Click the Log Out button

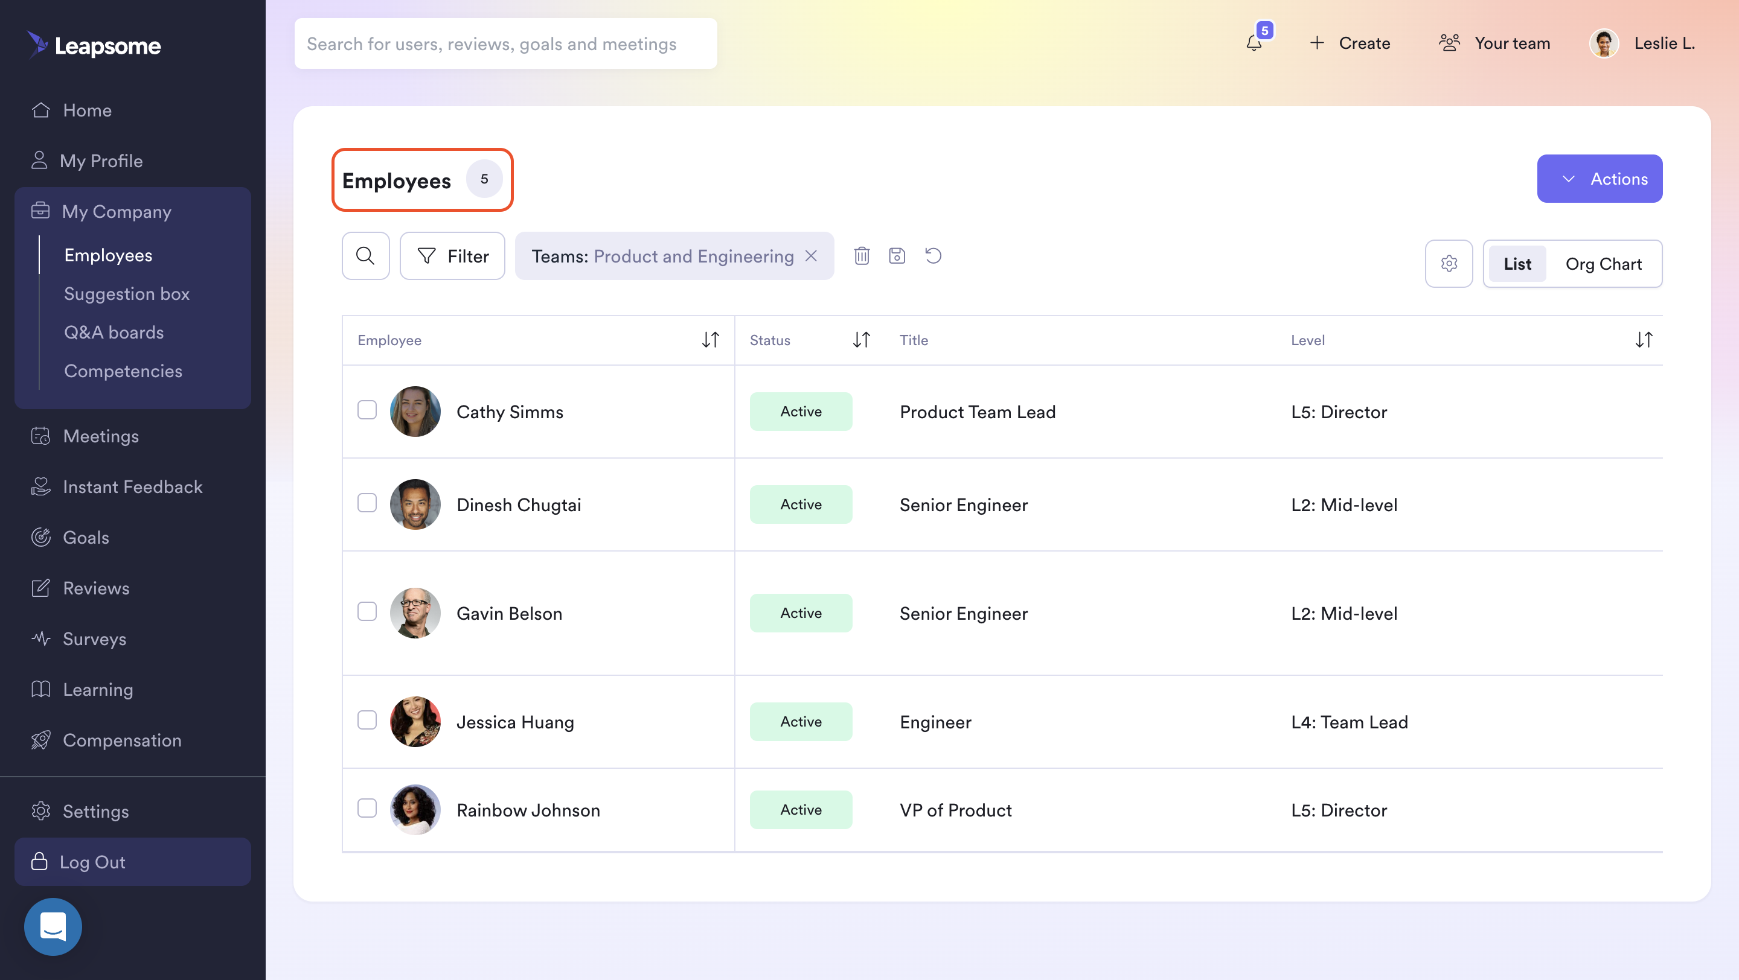tap(132, 861)
